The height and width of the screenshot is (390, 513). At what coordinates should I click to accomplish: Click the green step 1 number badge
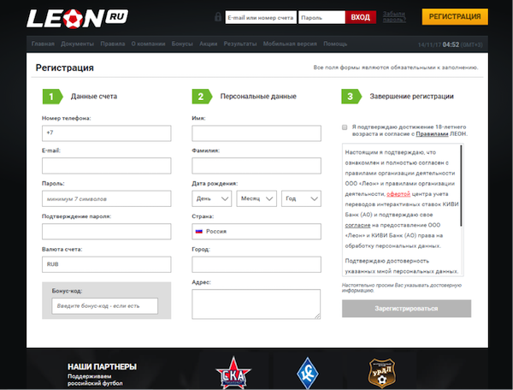[50, 97]
